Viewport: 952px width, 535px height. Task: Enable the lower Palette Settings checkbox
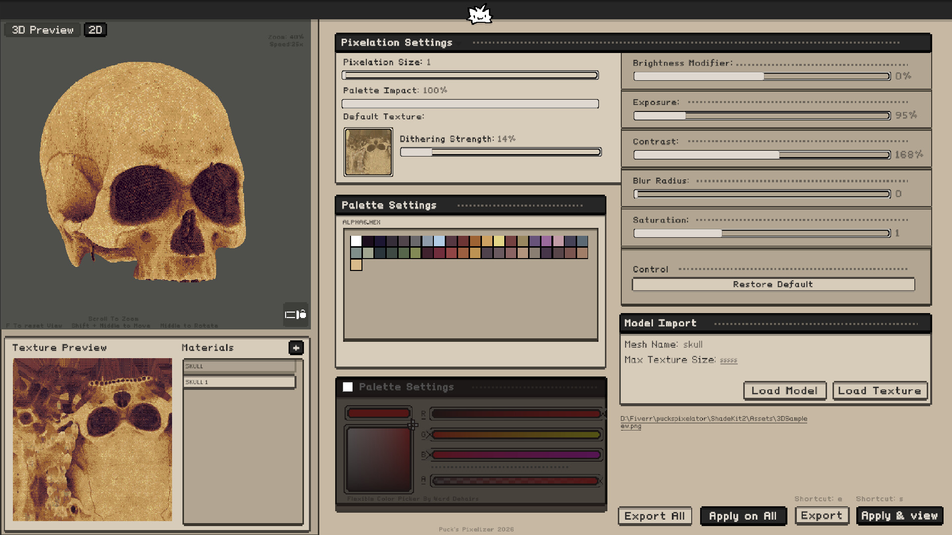pyautogui.click(x=348, y=387)
